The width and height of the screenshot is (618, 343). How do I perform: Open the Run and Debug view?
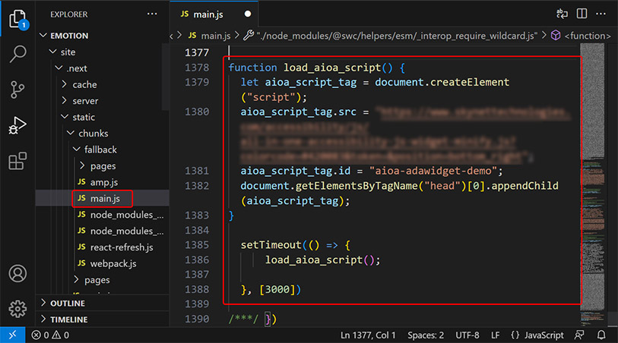pyautogui.click(x=17, y=125)
